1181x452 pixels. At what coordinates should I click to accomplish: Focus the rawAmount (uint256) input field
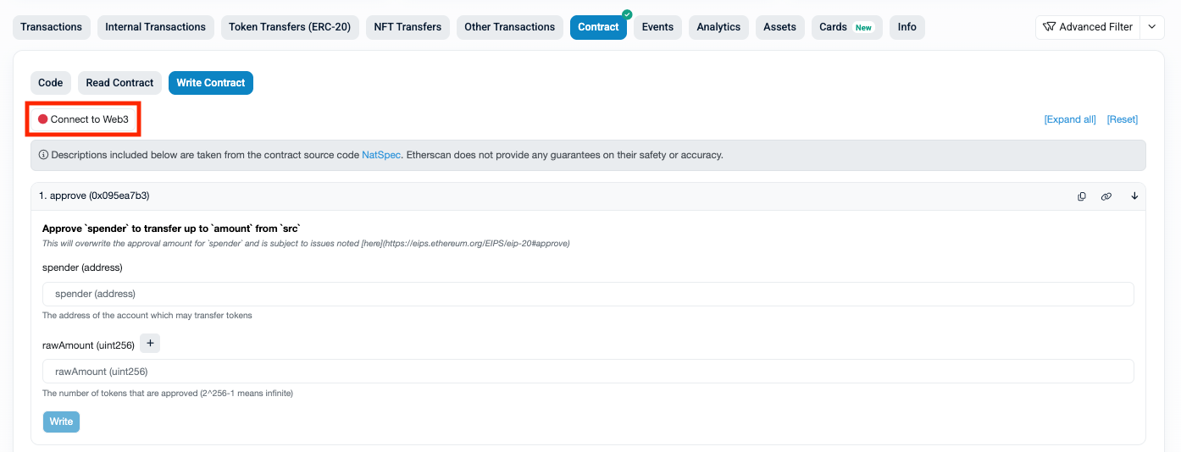pyautogui.click(x=588, y=372)
